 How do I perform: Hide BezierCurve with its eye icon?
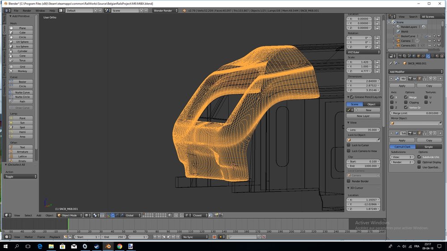(x=430, y=36)
